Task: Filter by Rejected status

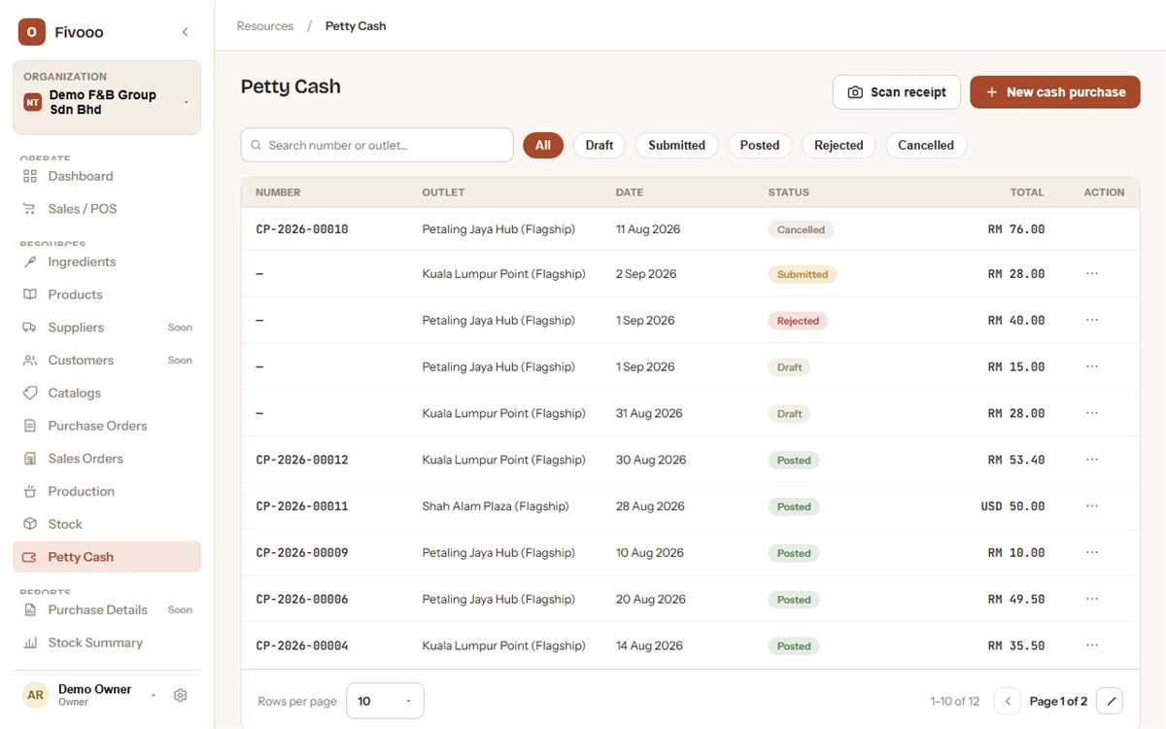Action: point(839,145)
